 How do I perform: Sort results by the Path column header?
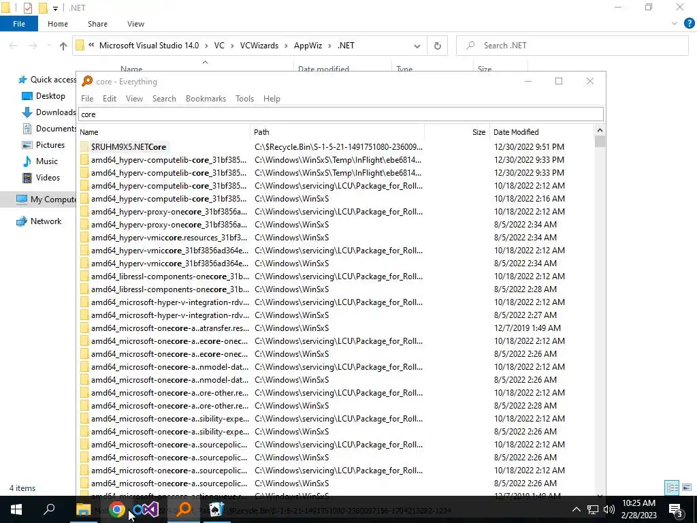point(338,132)
